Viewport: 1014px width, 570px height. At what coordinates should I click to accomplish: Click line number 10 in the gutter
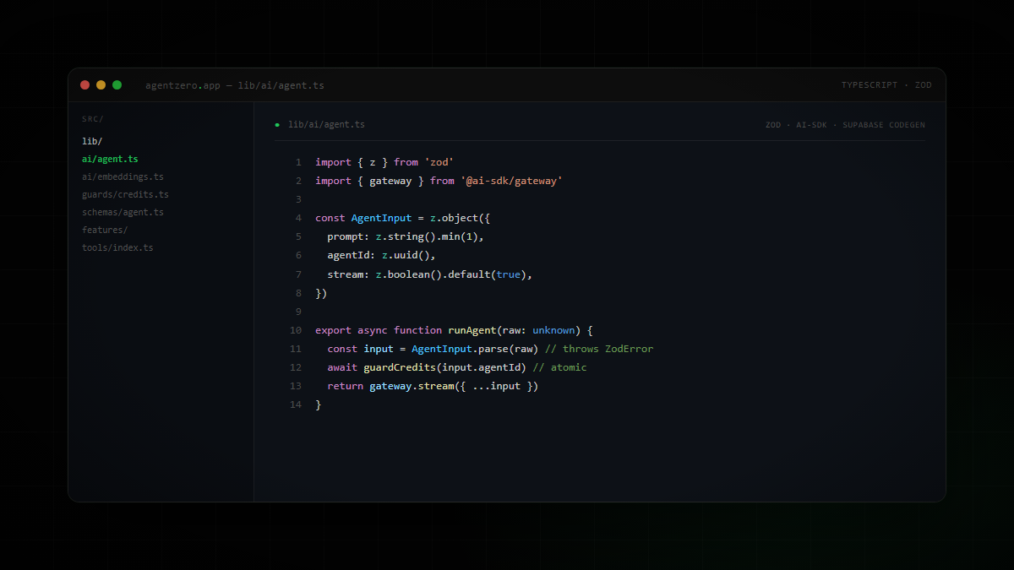point(296,330)
